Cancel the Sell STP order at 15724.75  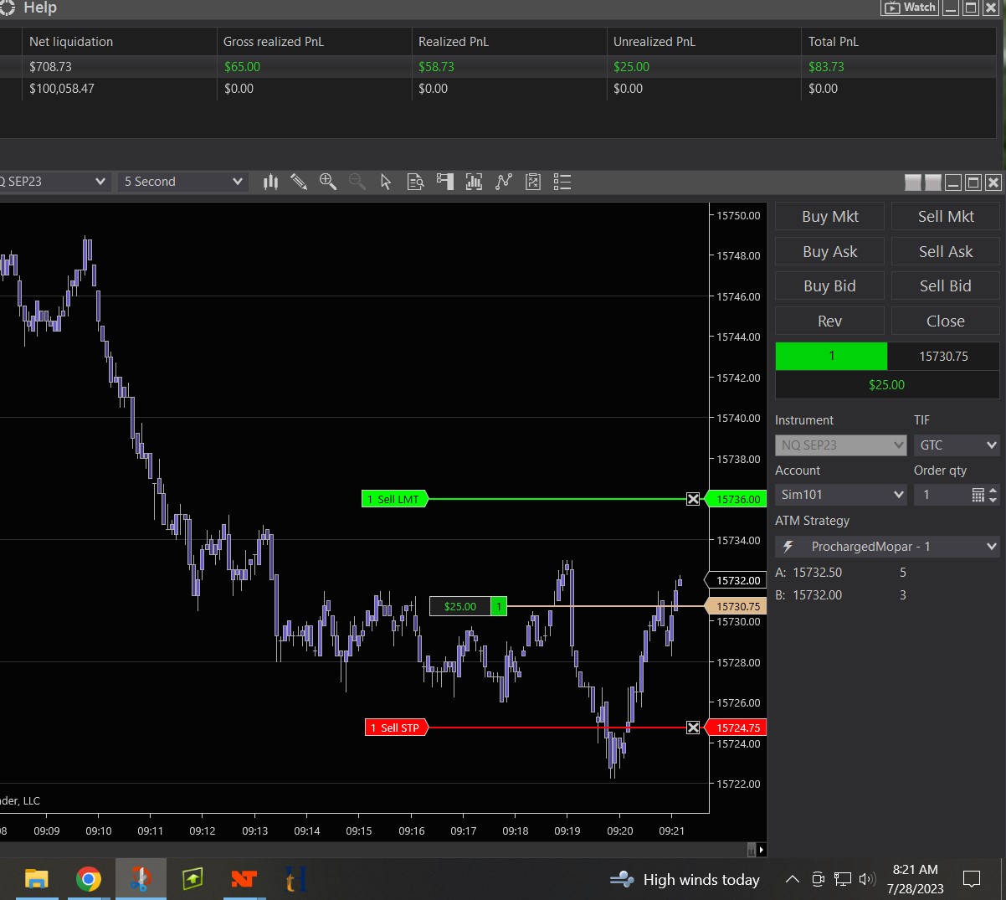point(693,728)
